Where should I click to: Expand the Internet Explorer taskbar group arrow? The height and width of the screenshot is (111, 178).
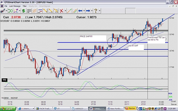tap(34, 109)
